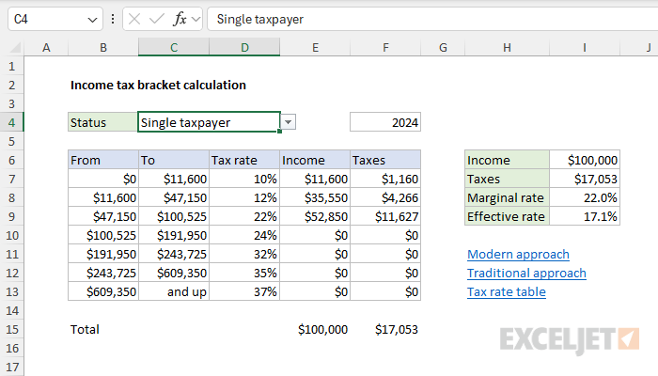This screenshot has width=658, height=376.
Task: Click the three-dot handle beside Name Box
Action: click(113, 19)
